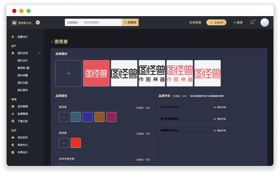Click the 审阅中心 review icon
Screen dimensions: 280x174
pos(13,145)
